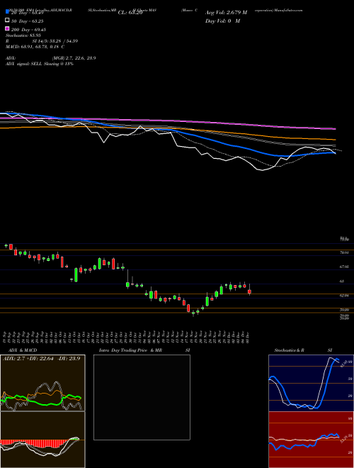This screenshot has width=354, height=468.
Task: Select the 'SI 14/3: 33.28 / 54.59' readout
Action: click(55, 41)
